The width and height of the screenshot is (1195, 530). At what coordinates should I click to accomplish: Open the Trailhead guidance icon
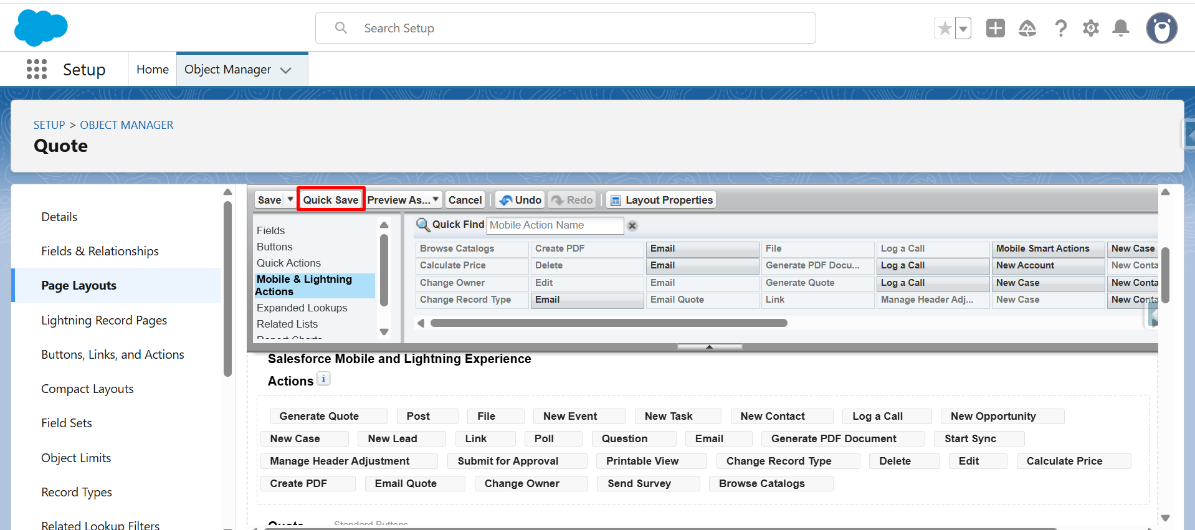click(1027, 28)
